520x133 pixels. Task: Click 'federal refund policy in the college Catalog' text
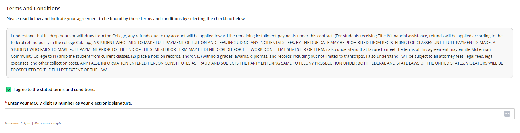pyautogui.click(x=51, y=43)
